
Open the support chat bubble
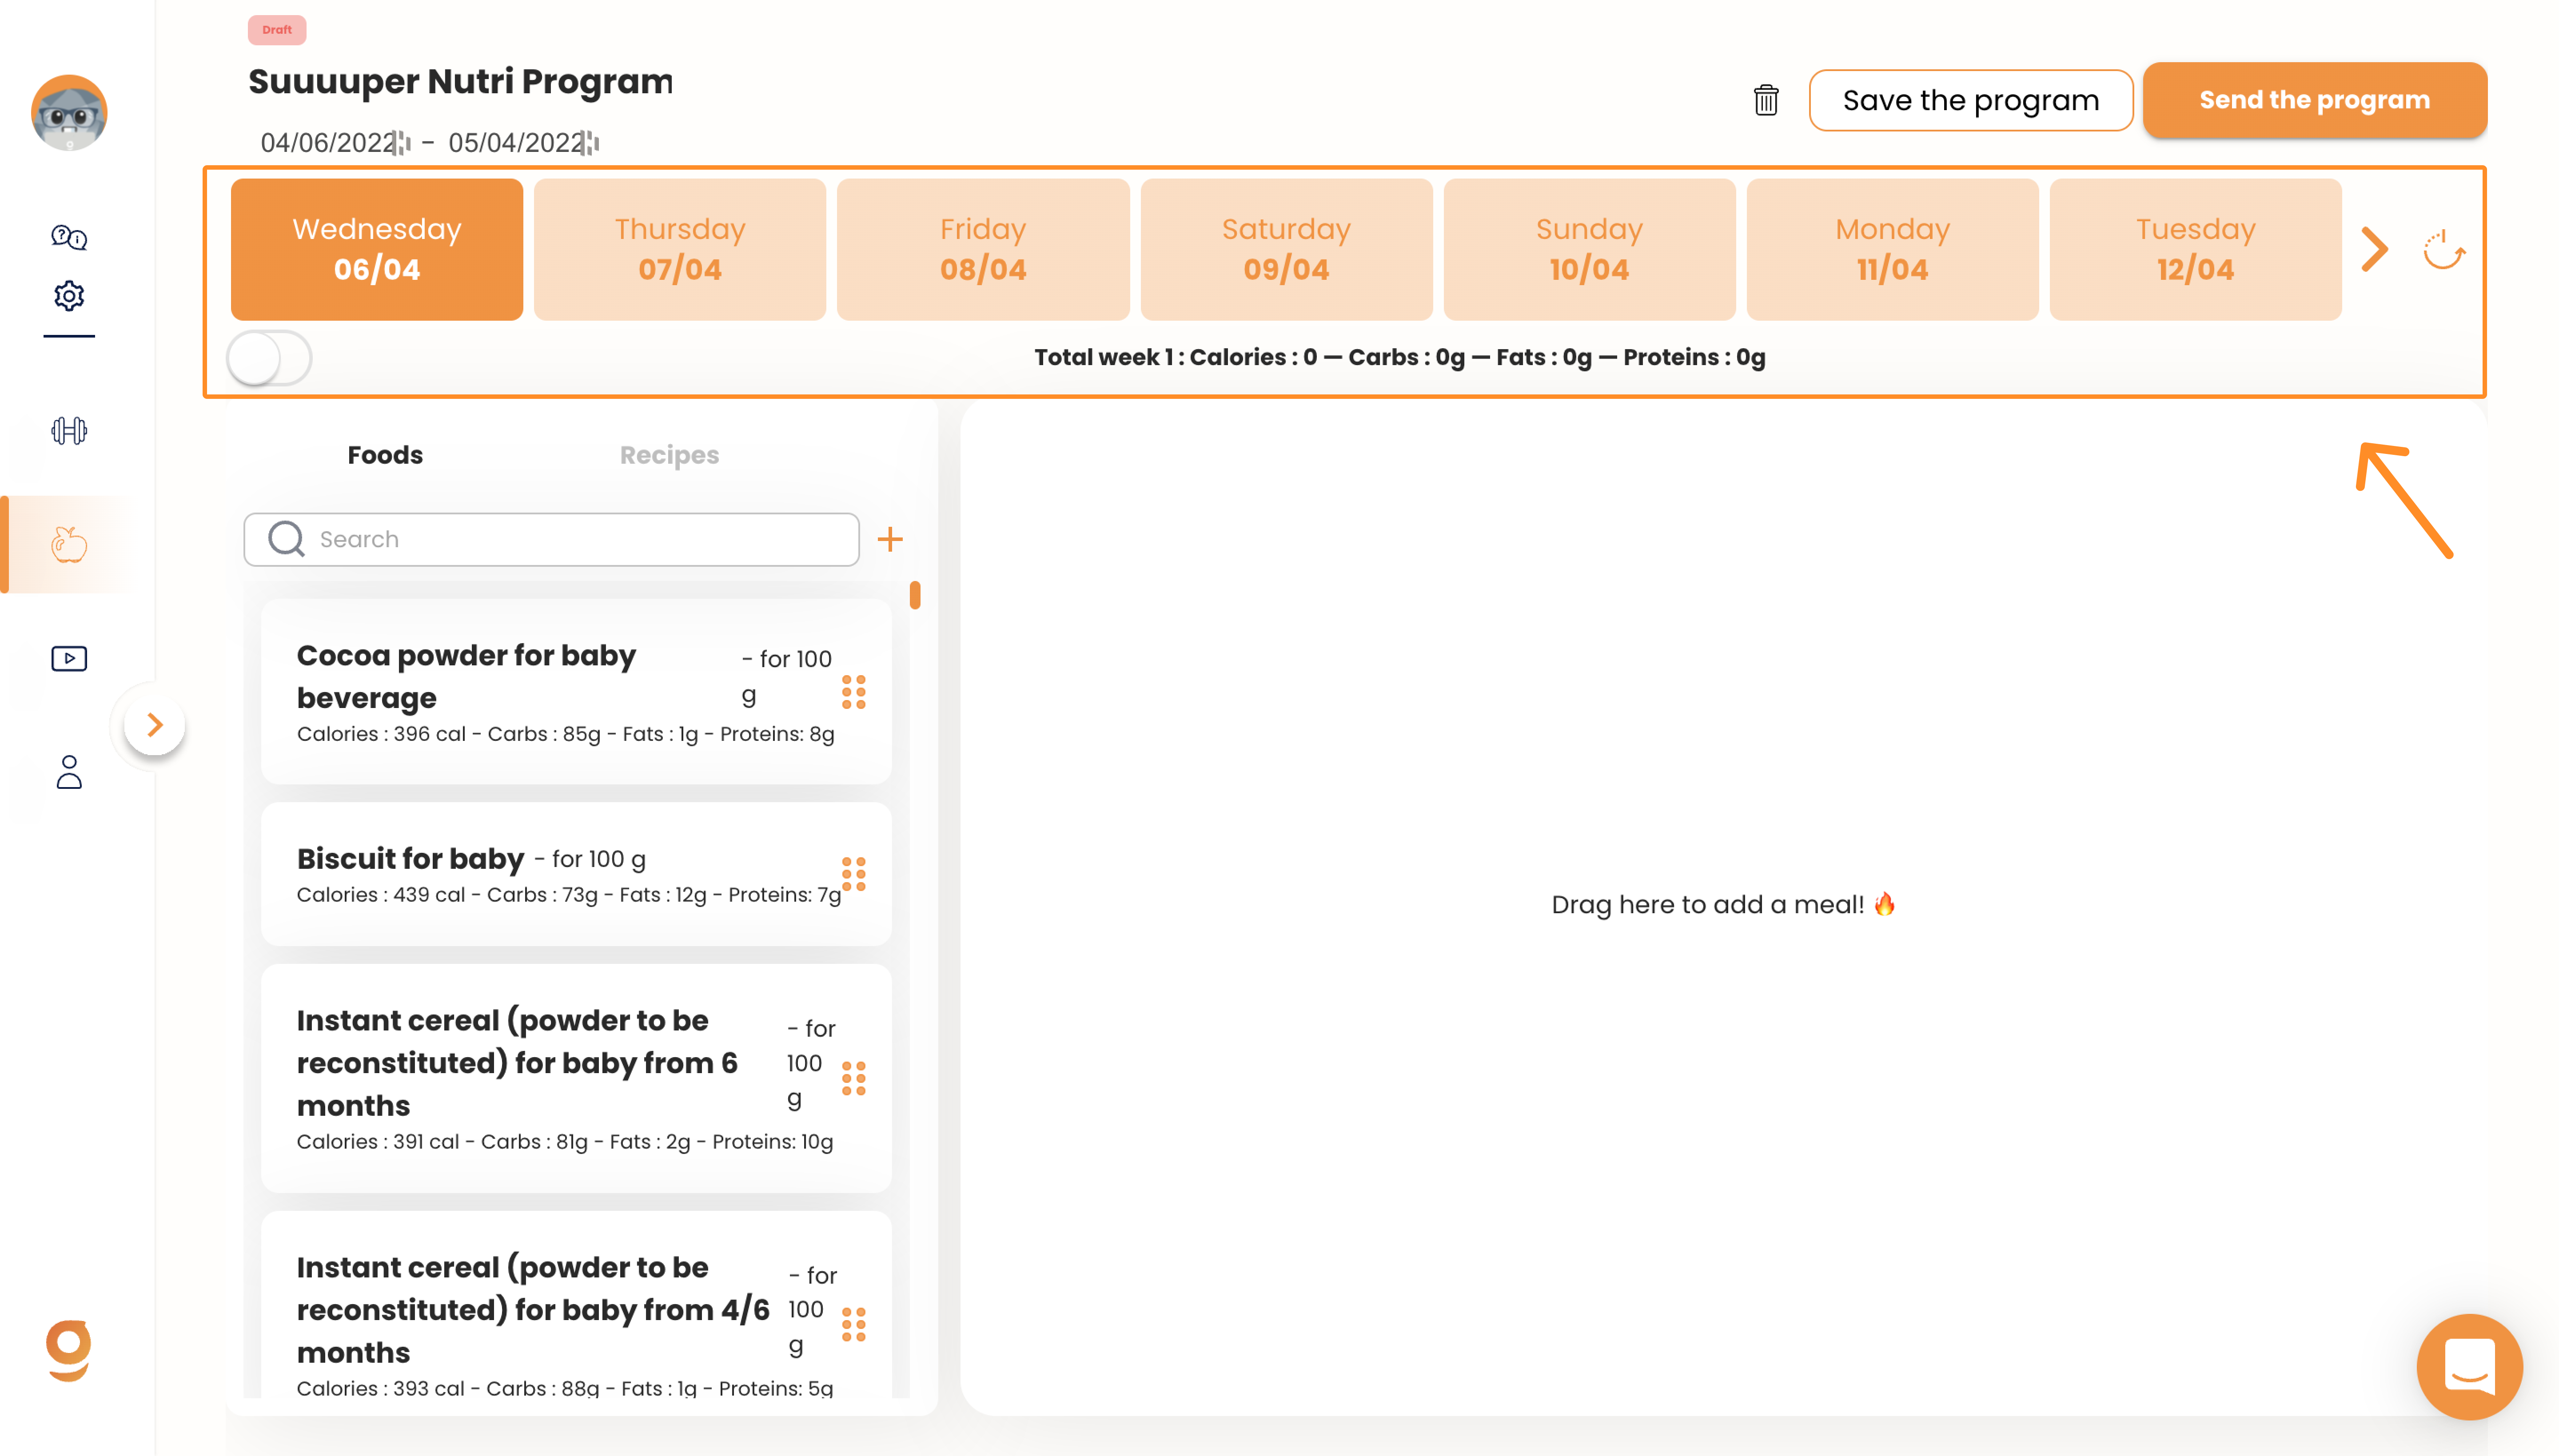click(2469, 1366)
